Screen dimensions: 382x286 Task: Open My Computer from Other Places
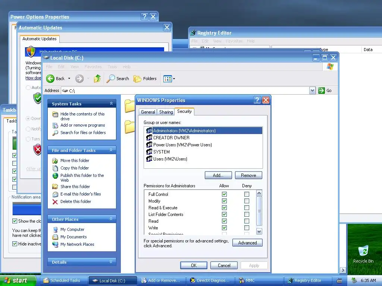72,229
